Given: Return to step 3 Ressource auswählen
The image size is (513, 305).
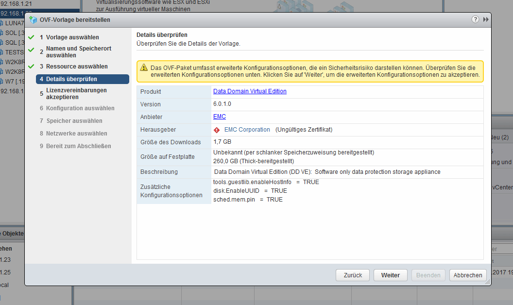Looking at the screenshot, I should (77, 67).
